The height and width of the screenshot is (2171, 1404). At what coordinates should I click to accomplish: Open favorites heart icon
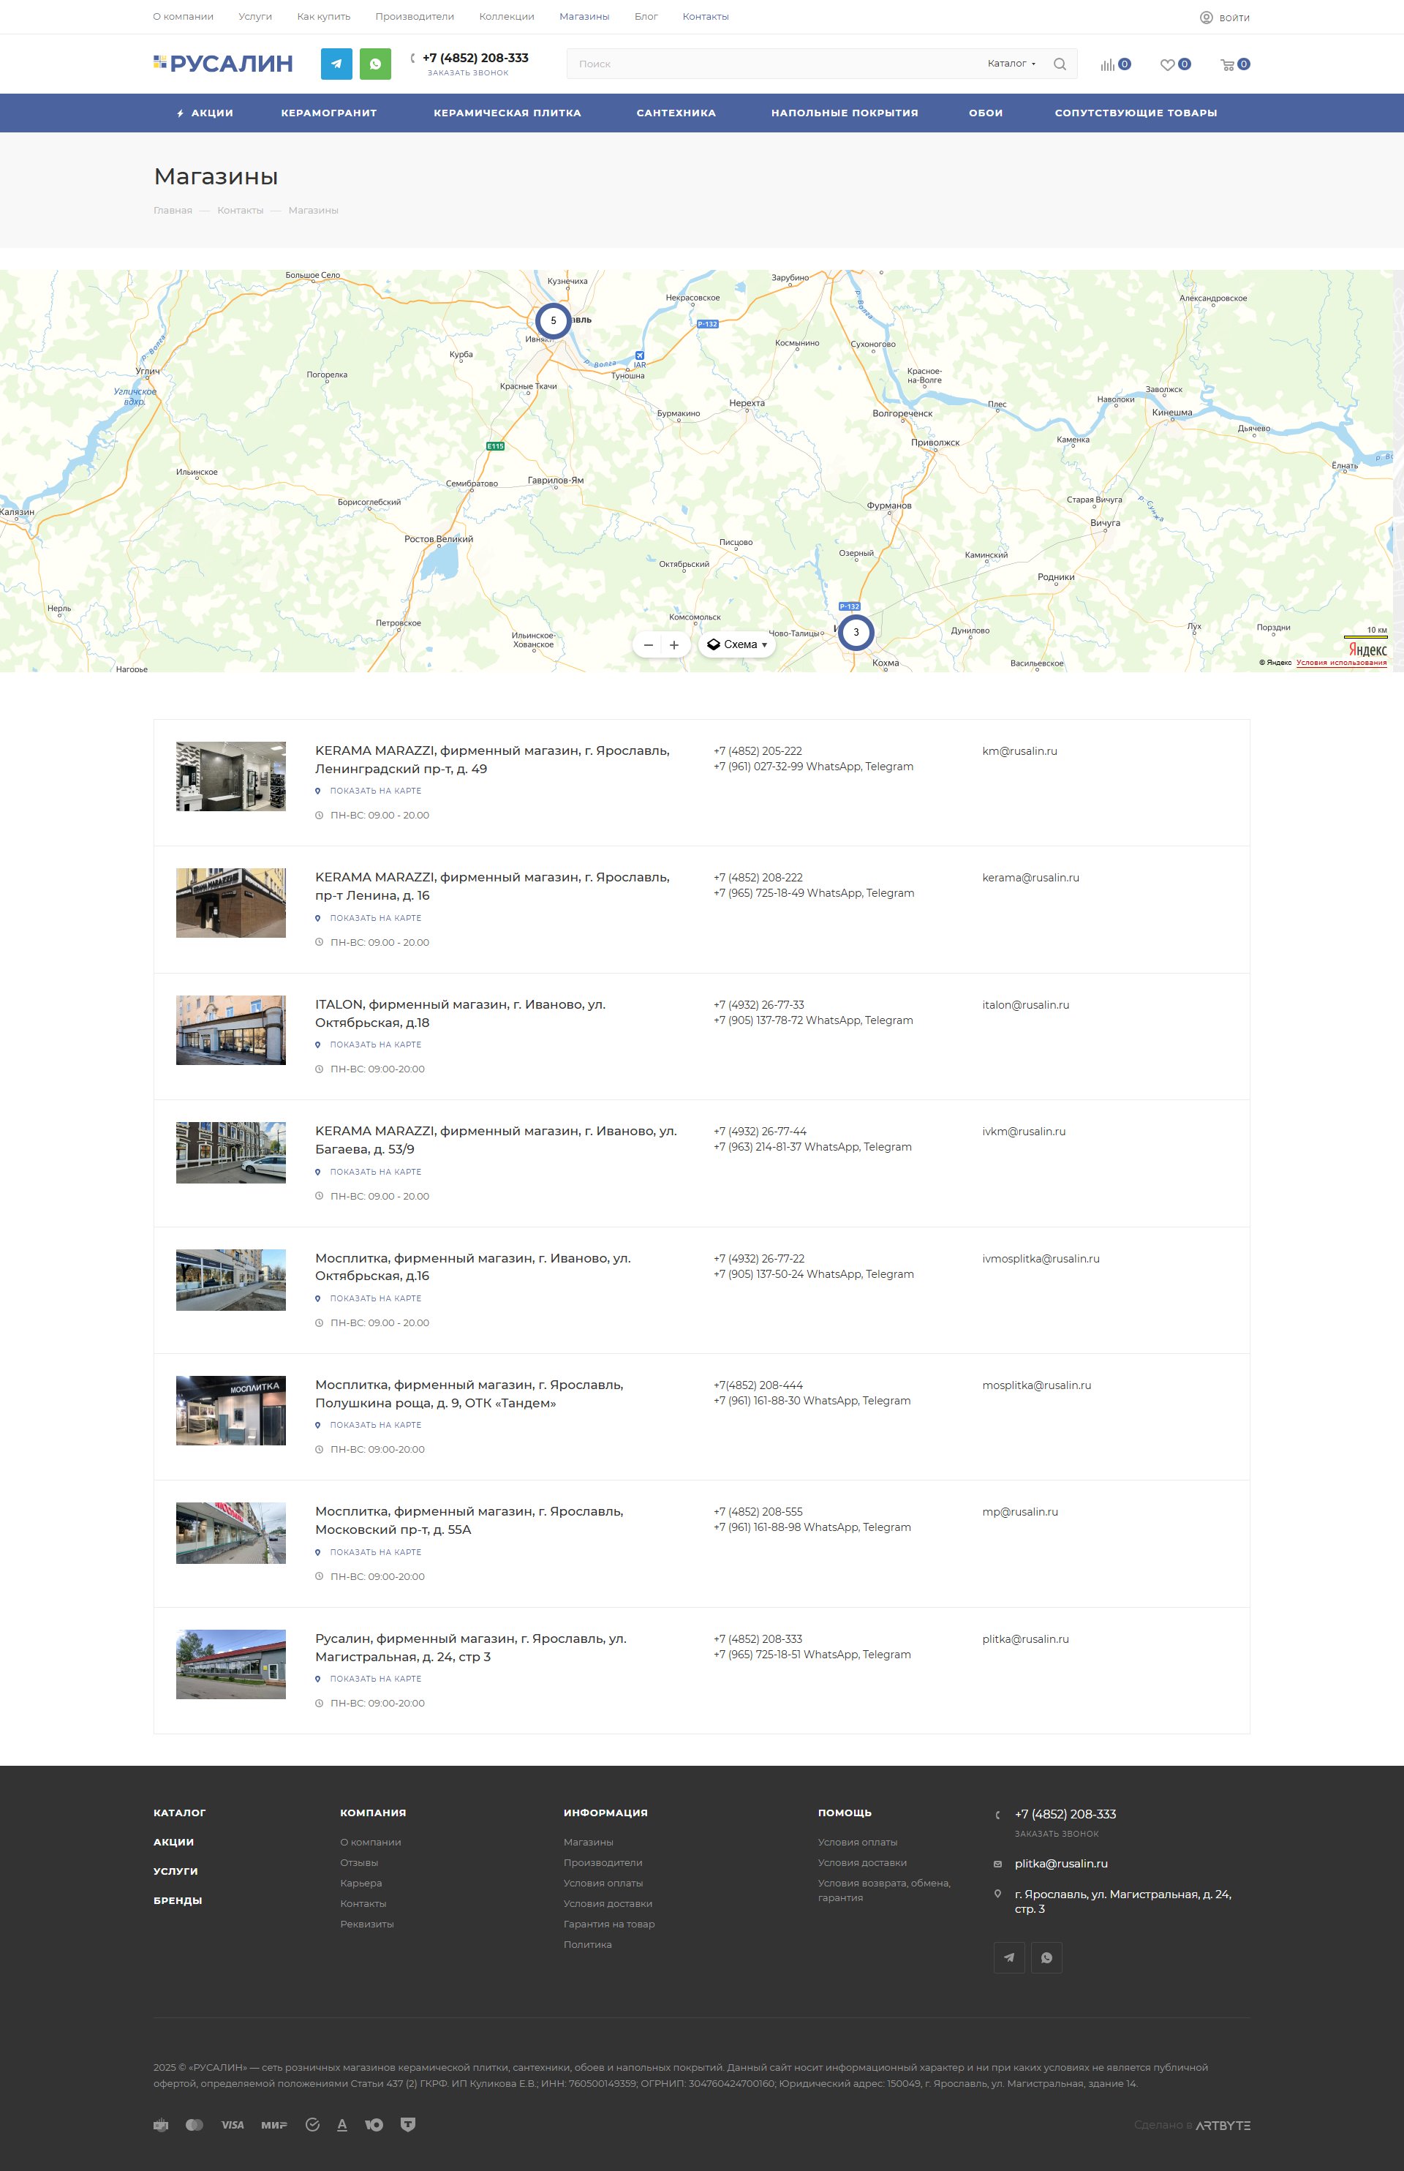(x=1167, y=65)
